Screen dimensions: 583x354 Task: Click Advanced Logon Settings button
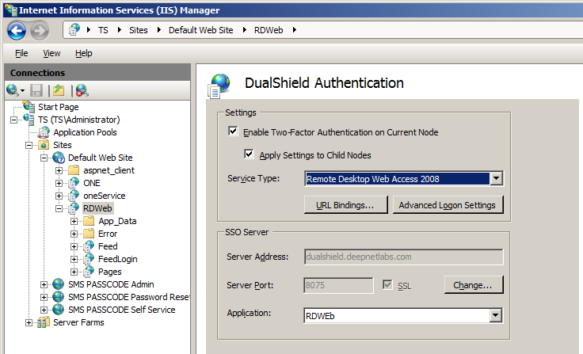448,205
